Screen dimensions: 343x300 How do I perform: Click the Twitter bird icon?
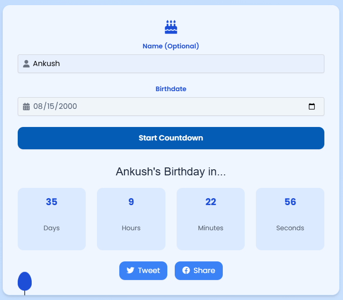130,270
